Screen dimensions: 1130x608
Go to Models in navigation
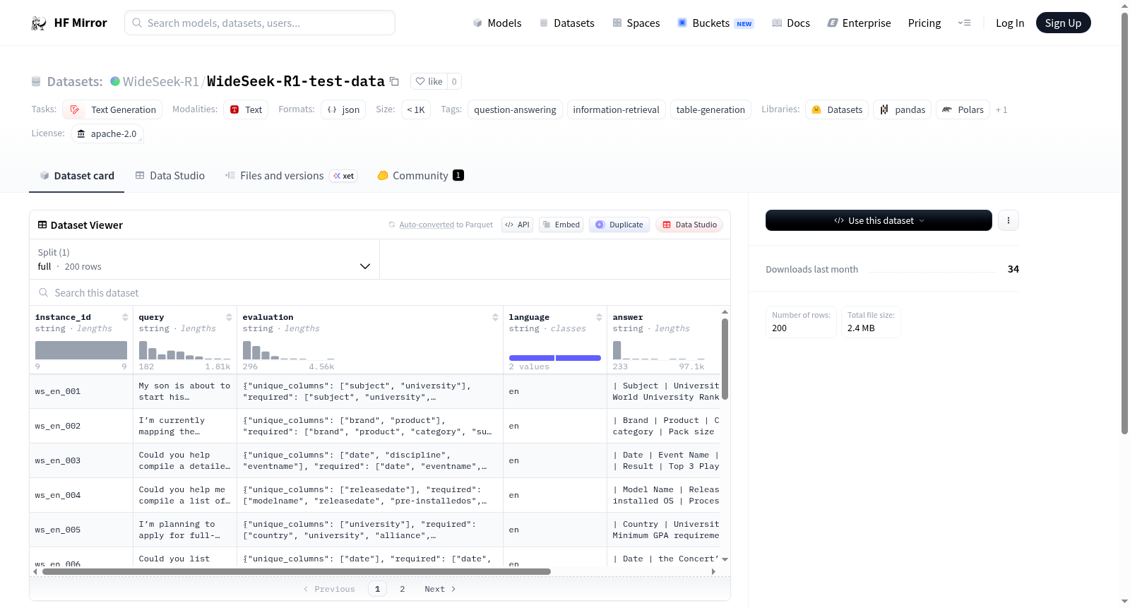tap(497, 23)
